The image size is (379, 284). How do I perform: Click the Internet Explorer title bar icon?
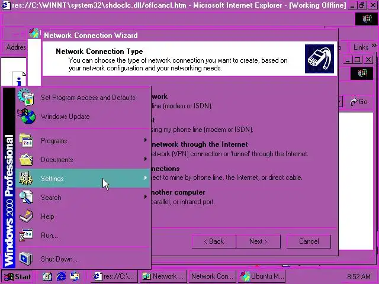6,5
